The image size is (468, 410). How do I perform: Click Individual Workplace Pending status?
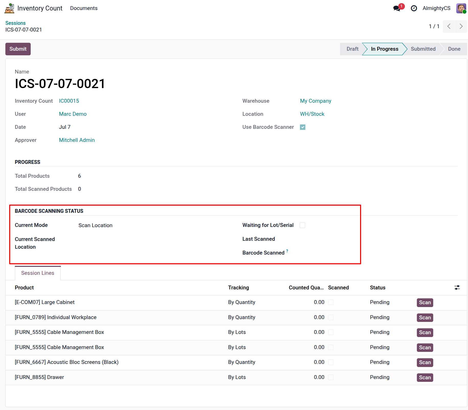pyautogui.click(x=380, y=317)
